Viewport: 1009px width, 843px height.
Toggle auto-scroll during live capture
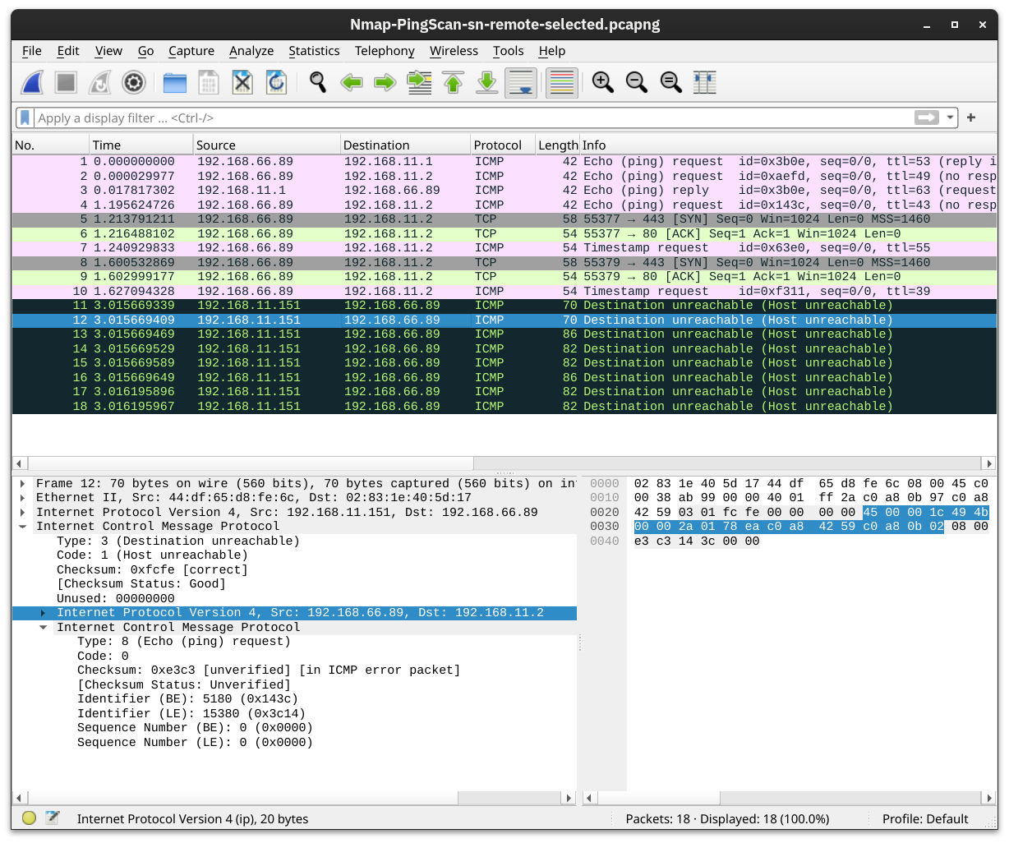[x=520, y=82]
